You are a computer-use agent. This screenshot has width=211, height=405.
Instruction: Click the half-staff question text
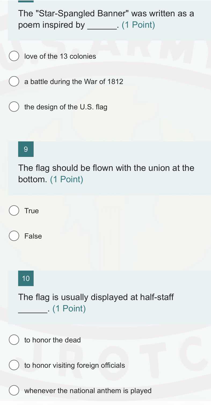[96, 297]
